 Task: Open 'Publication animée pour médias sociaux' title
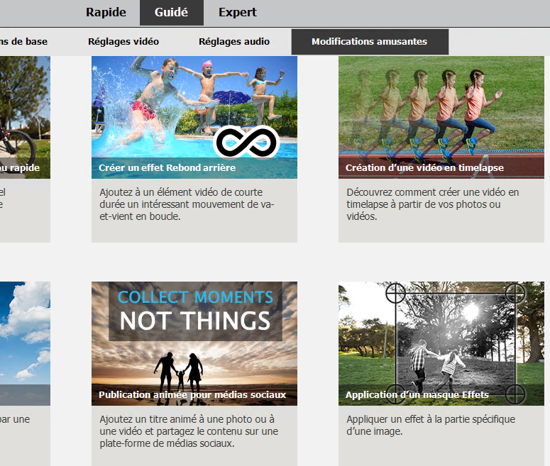click(x=192, y=394)
